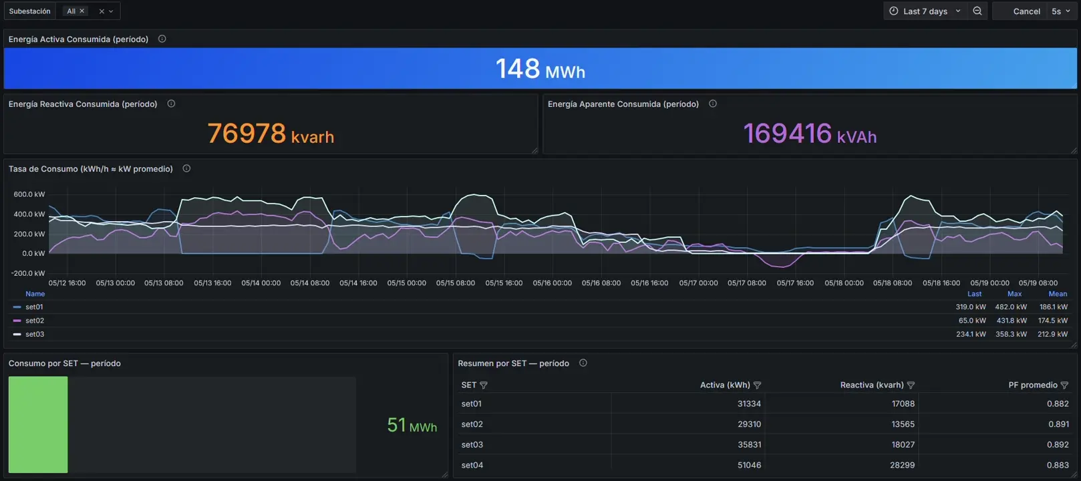Screen dimensions: 1081x481
Task: Sort table by Activa (kWh) header
Action: 725,385
